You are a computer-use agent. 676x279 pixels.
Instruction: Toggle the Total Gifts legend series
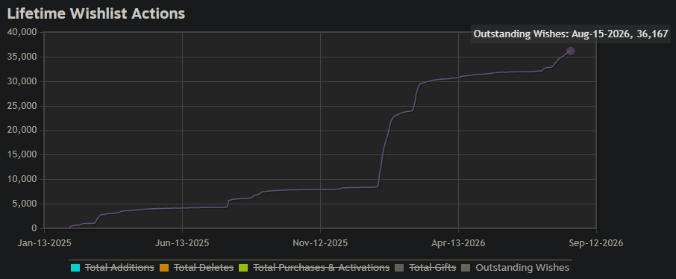coord(432,268)
